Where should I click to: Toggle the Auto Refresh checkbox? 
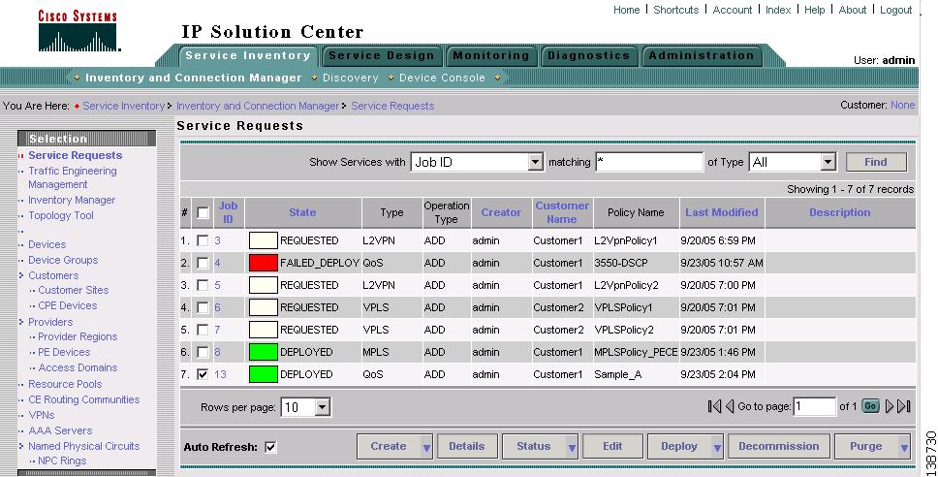tap(271, 447)
